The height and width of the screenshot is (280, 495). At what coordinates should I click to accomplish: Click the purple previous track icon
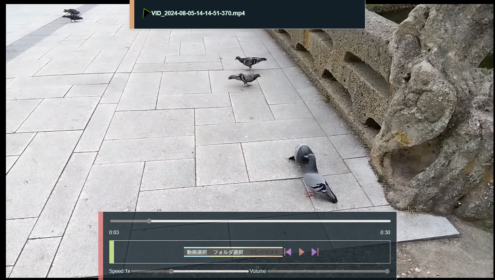288,252
